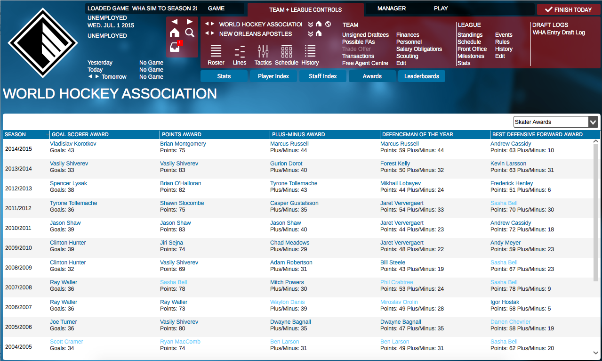Open WHA Entry Draft Log
The height and width of the screenshot is (361, 602).
(x=559, y=33)
